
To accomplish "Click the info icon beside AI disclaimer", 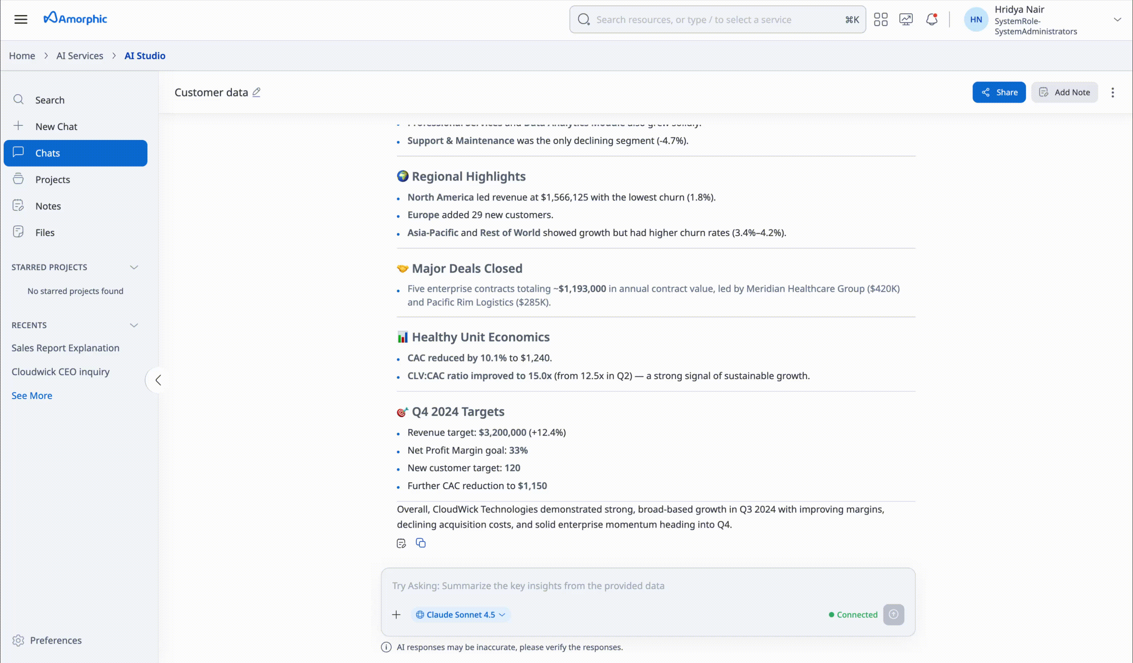I will (386, 647).
